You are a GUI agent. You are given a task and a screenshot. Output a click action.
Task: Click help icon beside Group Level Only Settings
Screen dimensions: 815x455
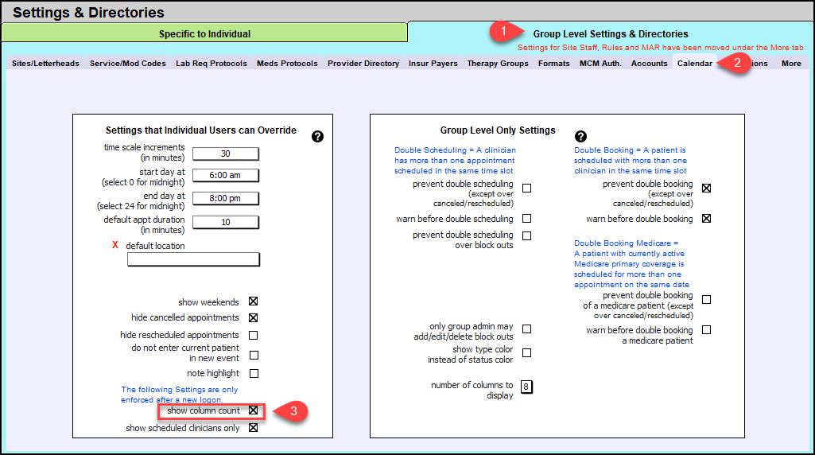click(x=580, y=137)
